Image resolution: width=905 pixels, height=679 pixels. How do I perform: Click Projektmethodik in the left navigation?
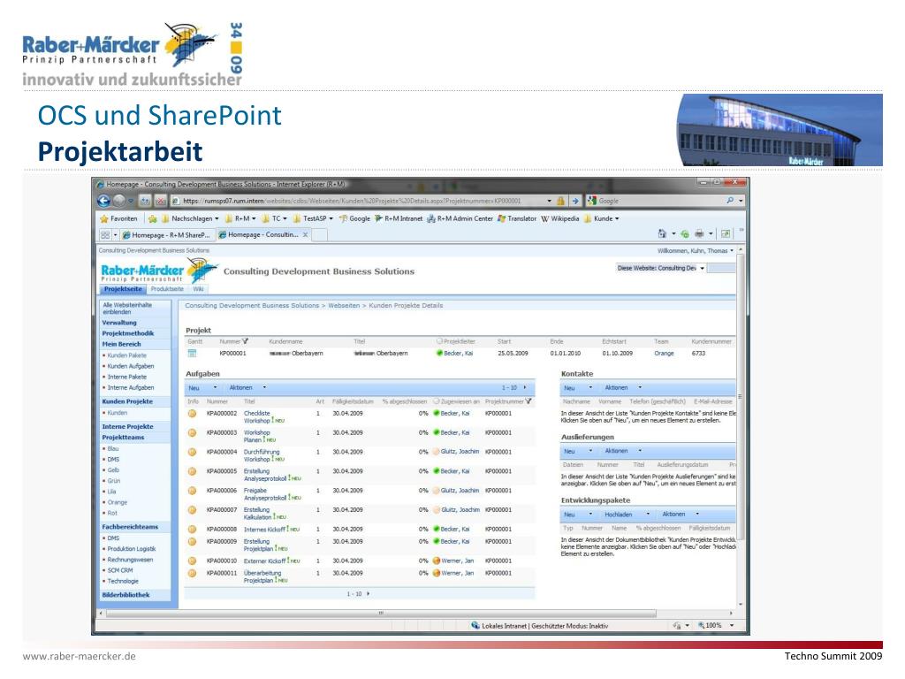point(128,333)
